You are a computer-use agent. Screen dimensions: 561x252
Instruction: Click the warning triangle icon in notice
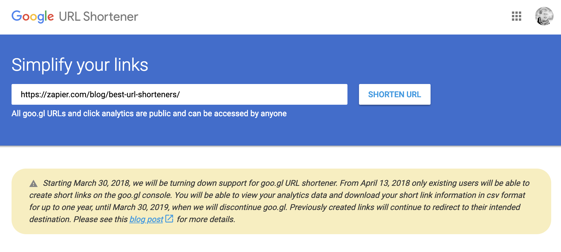coord(33,184)
